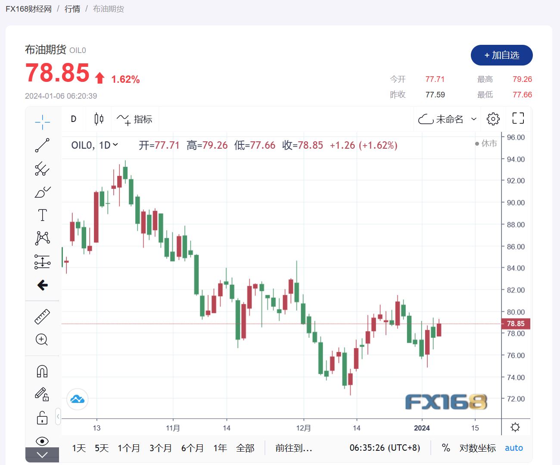Hide all drawings with eye icon
The width and height of the screenshot is (560, 465).
[42, 440]
